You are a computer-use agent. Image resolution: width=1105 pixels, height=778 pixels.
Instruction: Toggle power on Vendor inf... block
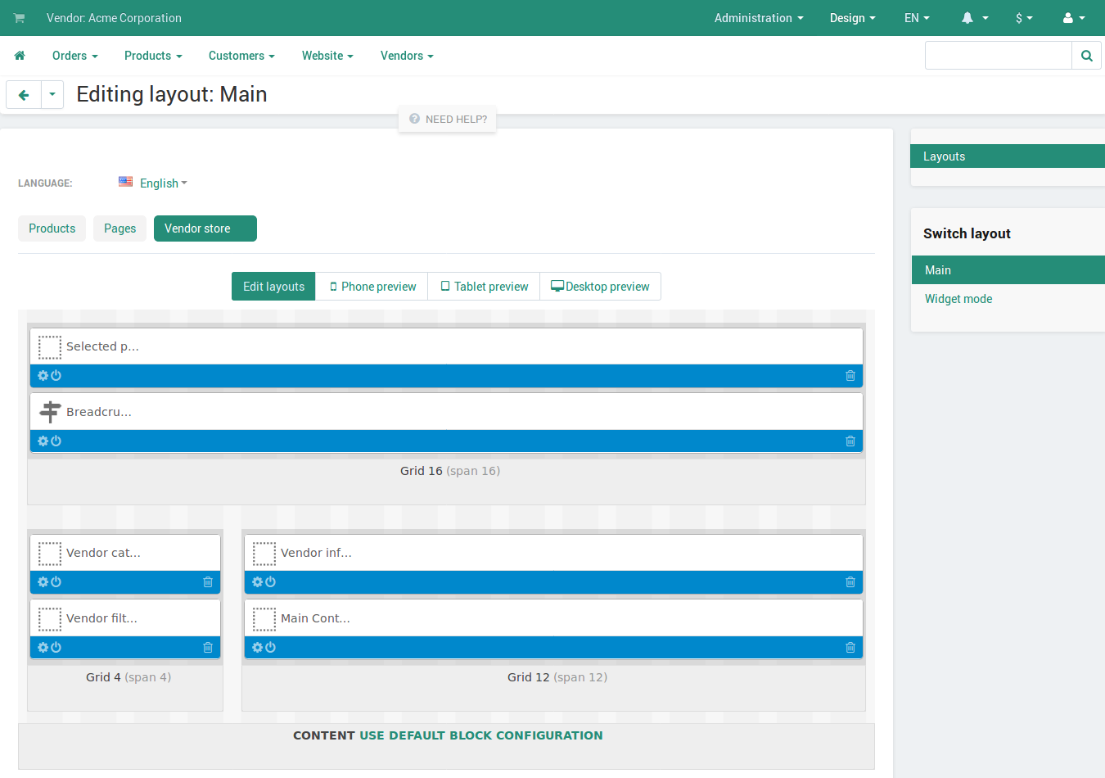coord(271,582)
